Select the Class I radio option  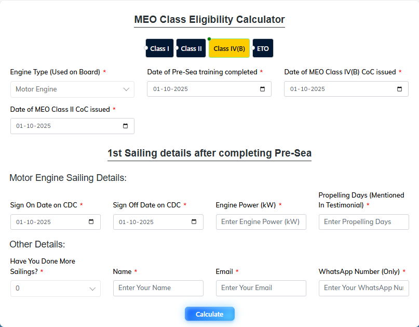pyautogui.click(x=159, y=48)
